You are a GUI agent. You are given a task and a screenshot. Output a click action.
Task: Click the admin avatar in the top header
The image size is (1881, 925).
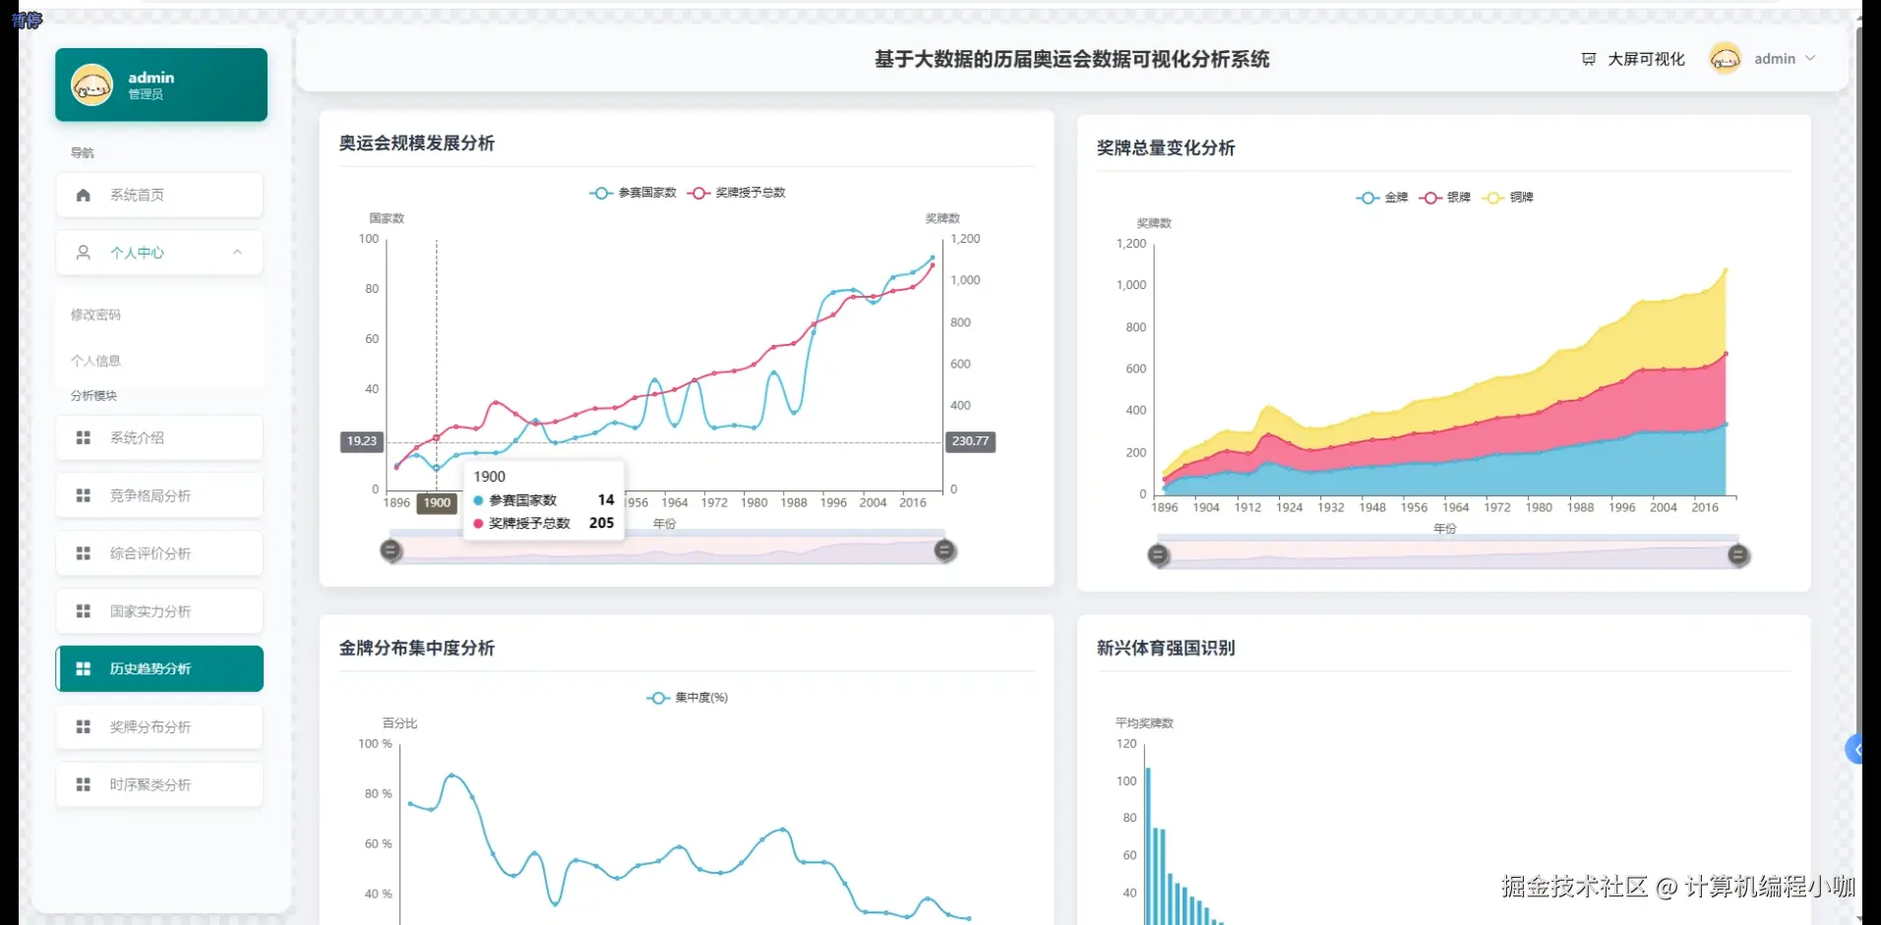coord(1725,59)
